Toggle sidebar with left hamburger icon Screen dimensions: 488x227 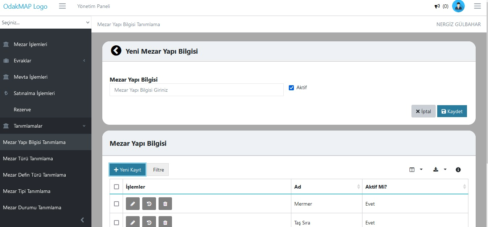[62, 6]
